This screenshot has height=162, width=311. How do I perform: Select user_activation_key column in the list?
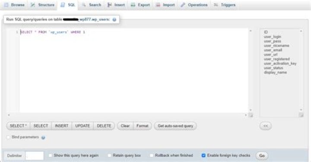[280, 64]
